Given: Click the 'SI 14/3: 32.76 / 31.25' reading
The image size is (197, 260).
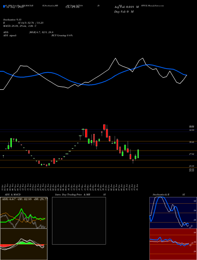Looking at the screenshot, I should [x=31, y=23].
